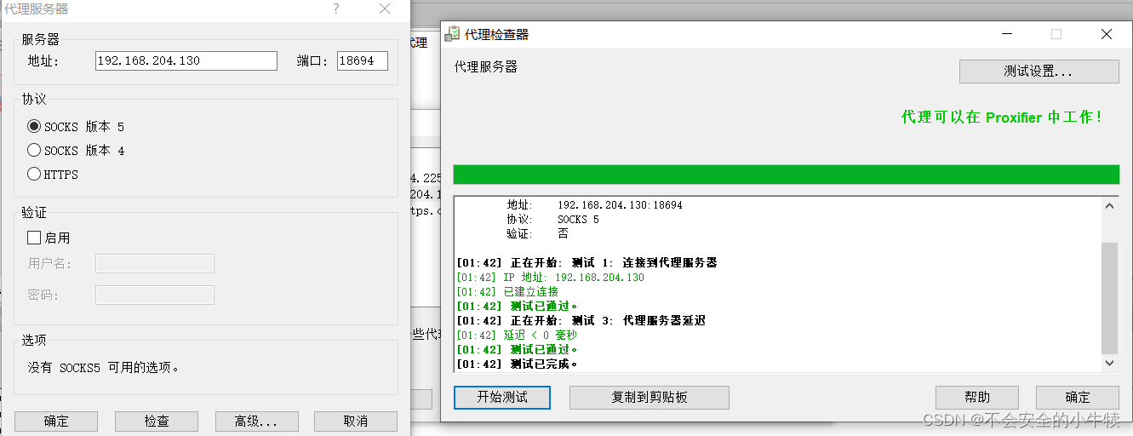This screenshot has height=436, width=1133.
Task: Click log line '正在开始: 测试 3: 代理服务器延迟'
Action: (x=581, y=321)
